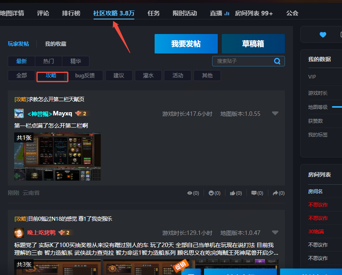The image size is (342, 275).
Task: Click the magnifier icon in search box
Action: (277, 61)
